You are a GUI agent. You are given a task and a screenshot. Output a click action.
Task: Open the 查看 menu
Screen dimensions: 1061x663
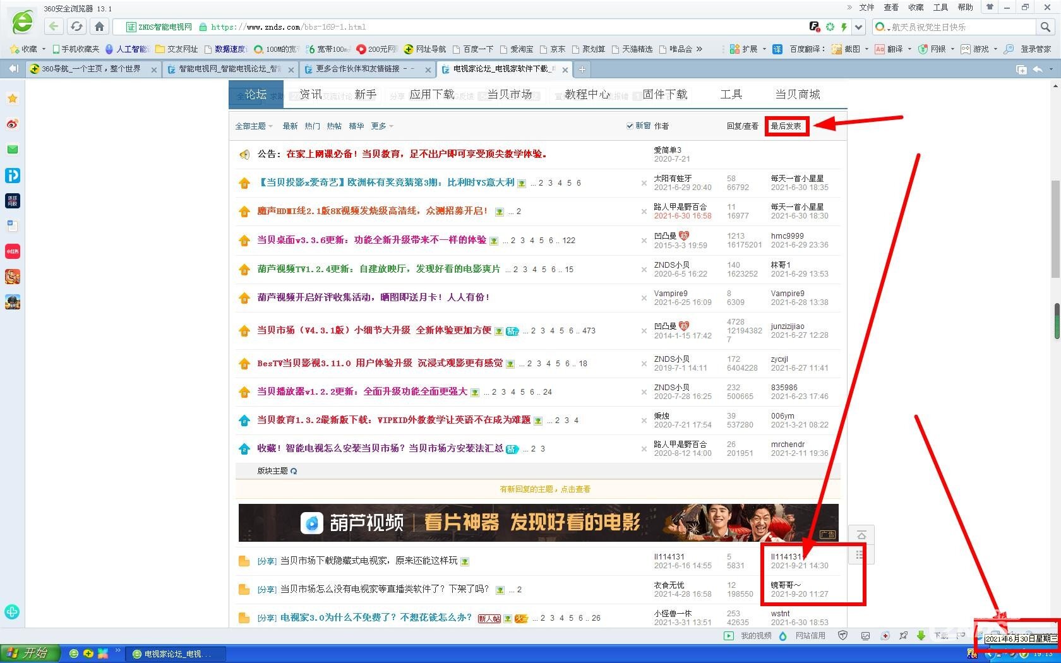click(891, 8)
